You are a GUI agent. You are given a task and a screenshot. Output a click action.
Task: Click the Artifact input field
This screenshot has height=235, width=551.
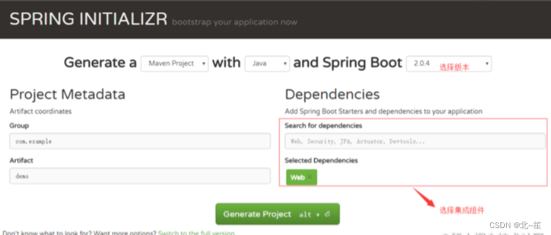[140, 176]
